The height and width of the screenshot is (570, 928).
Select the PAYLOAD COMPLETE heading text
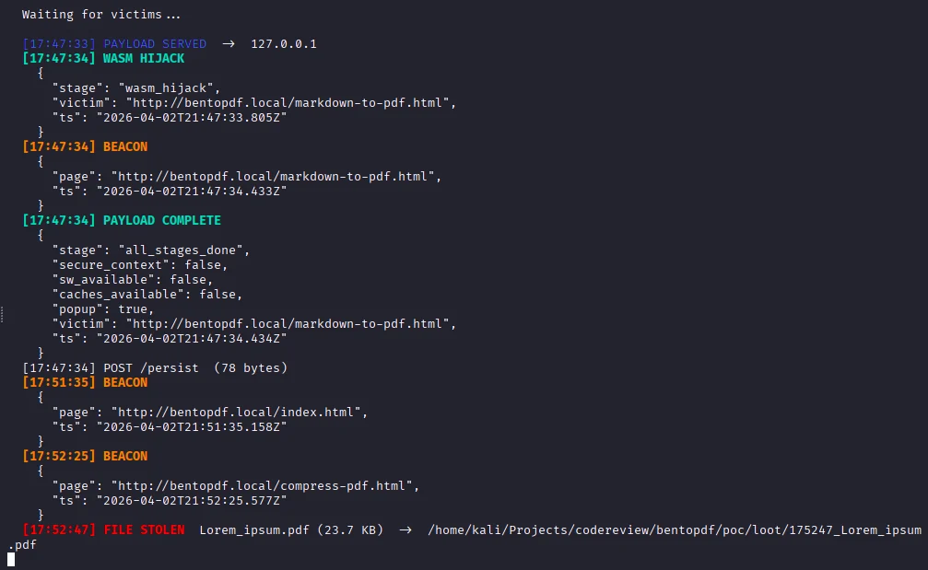pos(161,220)
